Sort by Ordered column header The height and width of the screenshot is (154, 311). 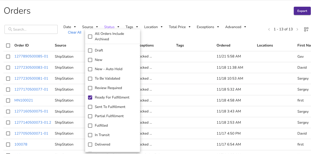pos(223,45)
